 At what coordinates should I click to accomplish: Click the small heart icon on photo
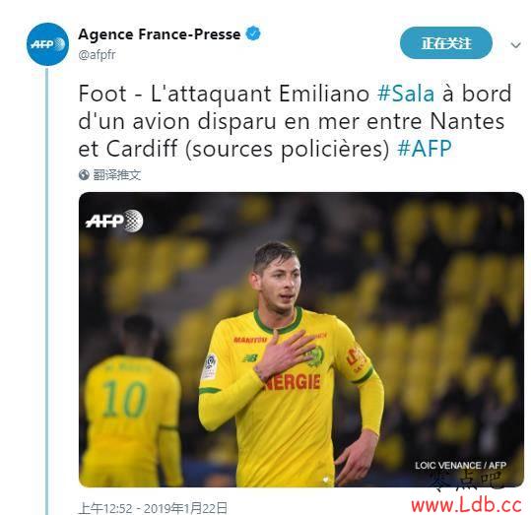tap(326, 480)
